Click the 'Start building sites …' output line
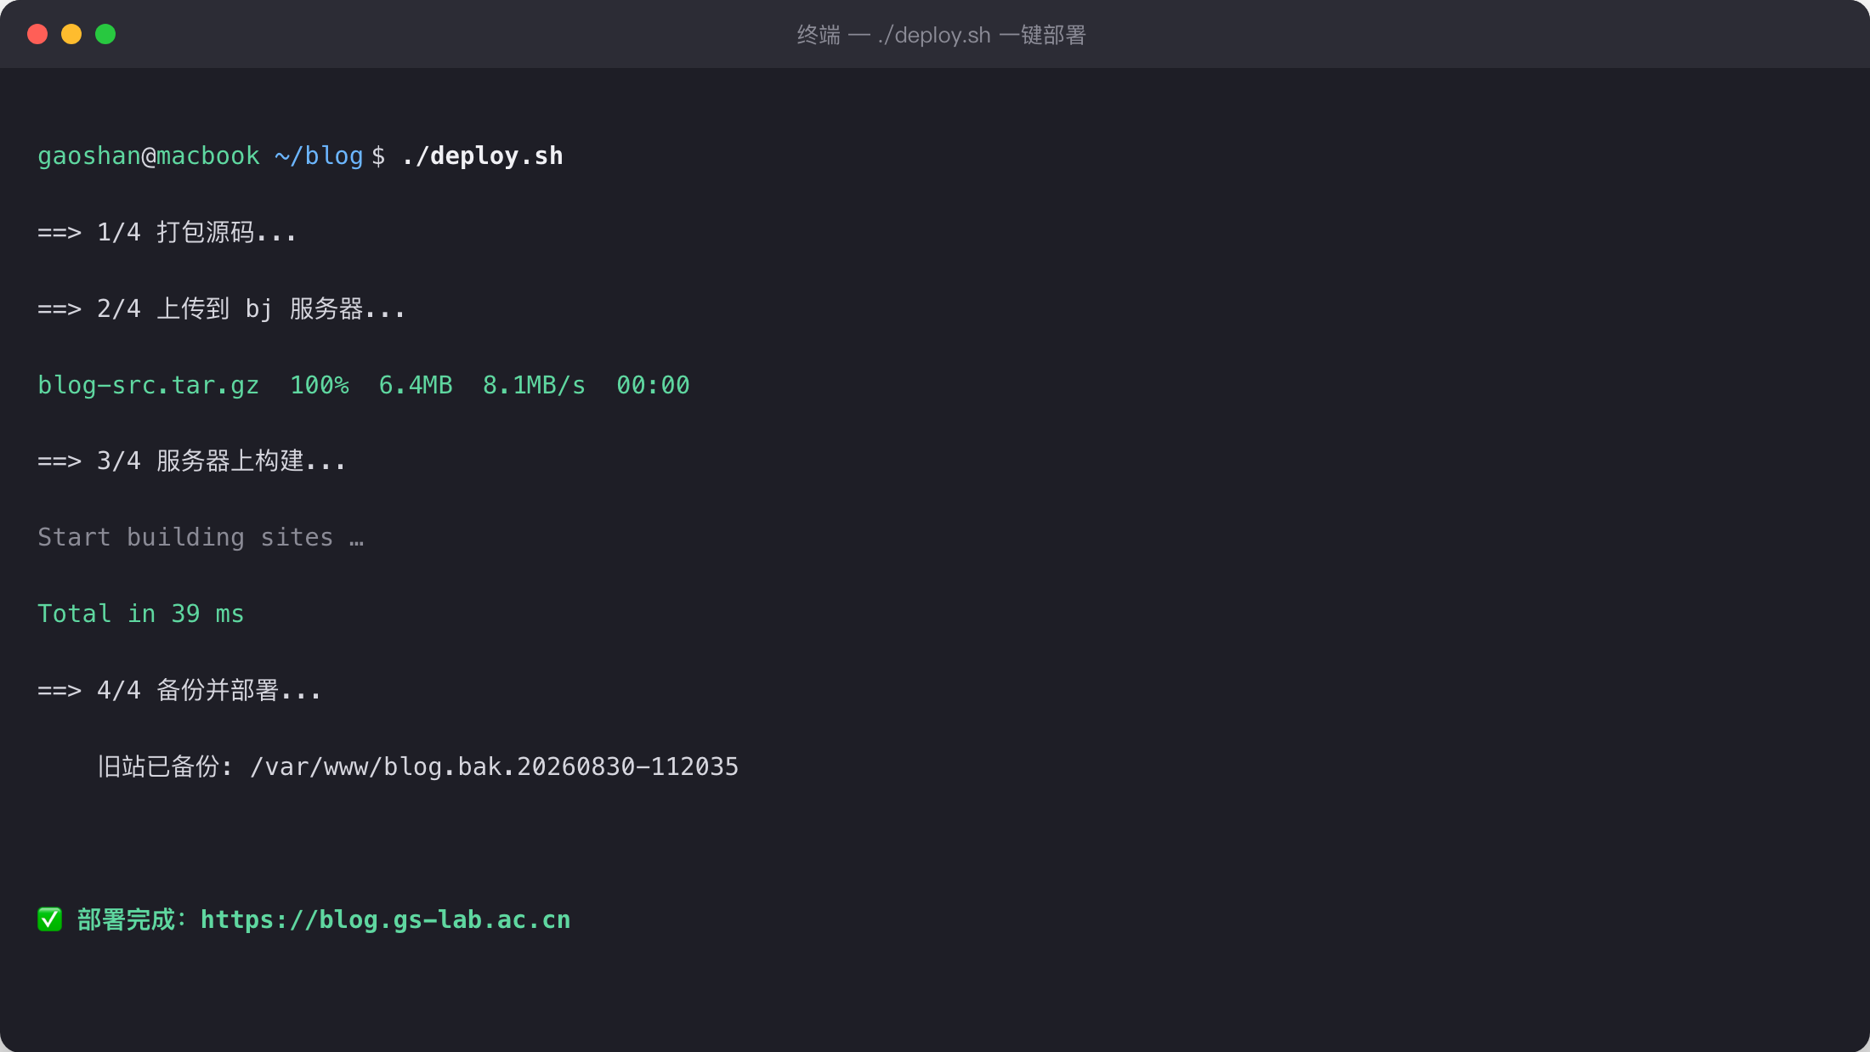Image resolution: width=1870 pixels, height=1052 pixels. click(x=201, y=537)
